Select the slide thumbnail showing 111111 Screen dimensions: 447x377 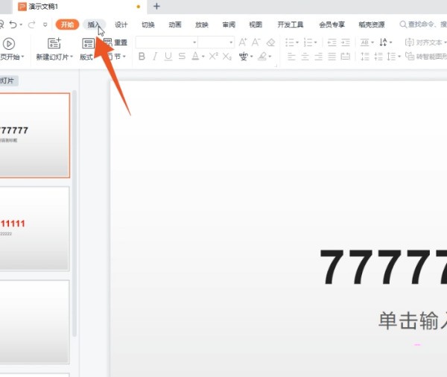click(34, 227)
